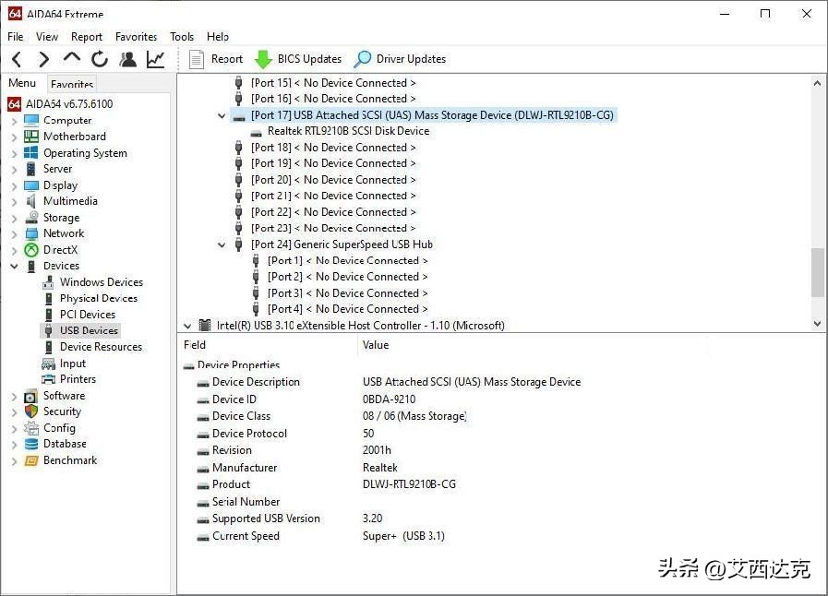This screenshot has height=596, width=828.
Task: Select Motherboard in the sidebar
Action: (x=74, y=136)
